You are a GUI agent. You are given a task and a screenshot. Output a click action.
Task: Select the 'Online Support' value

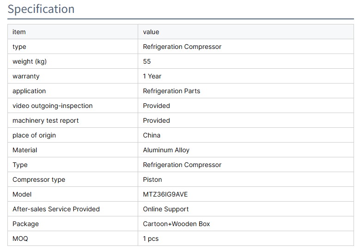[166, 209]
